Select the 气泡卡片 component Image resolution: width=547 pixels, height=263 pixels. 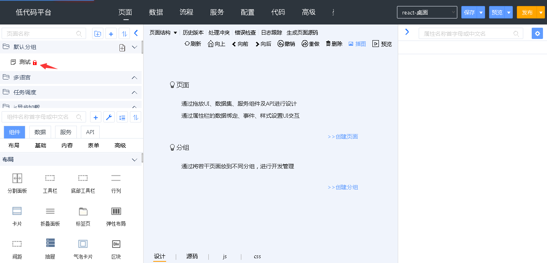pyautogui.click(x=83, y=249)
